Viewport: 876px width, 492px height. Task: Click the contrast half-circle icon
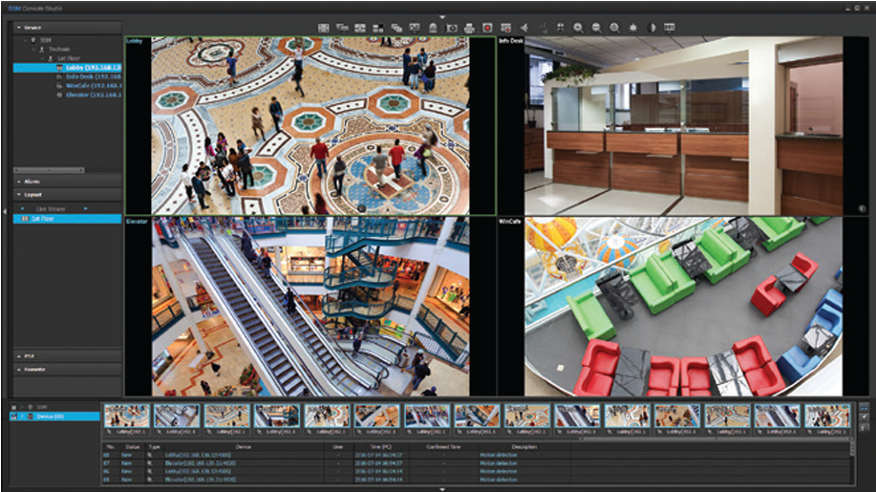click(x=652, y=28)
